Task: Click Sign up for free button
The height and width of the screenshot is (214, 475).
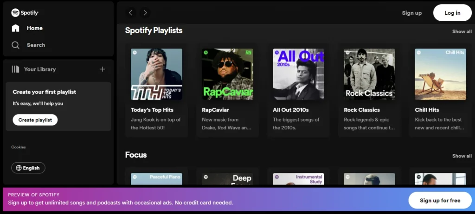Action: (x=440, y=201)
